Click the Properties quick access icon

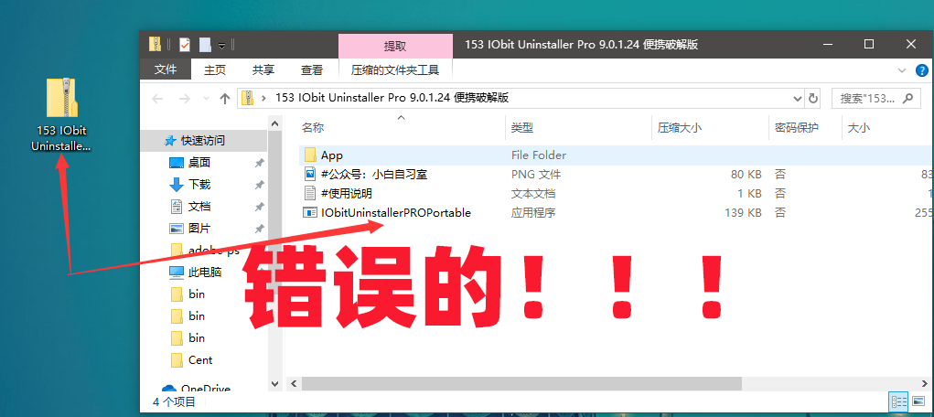tap(185, 45)
